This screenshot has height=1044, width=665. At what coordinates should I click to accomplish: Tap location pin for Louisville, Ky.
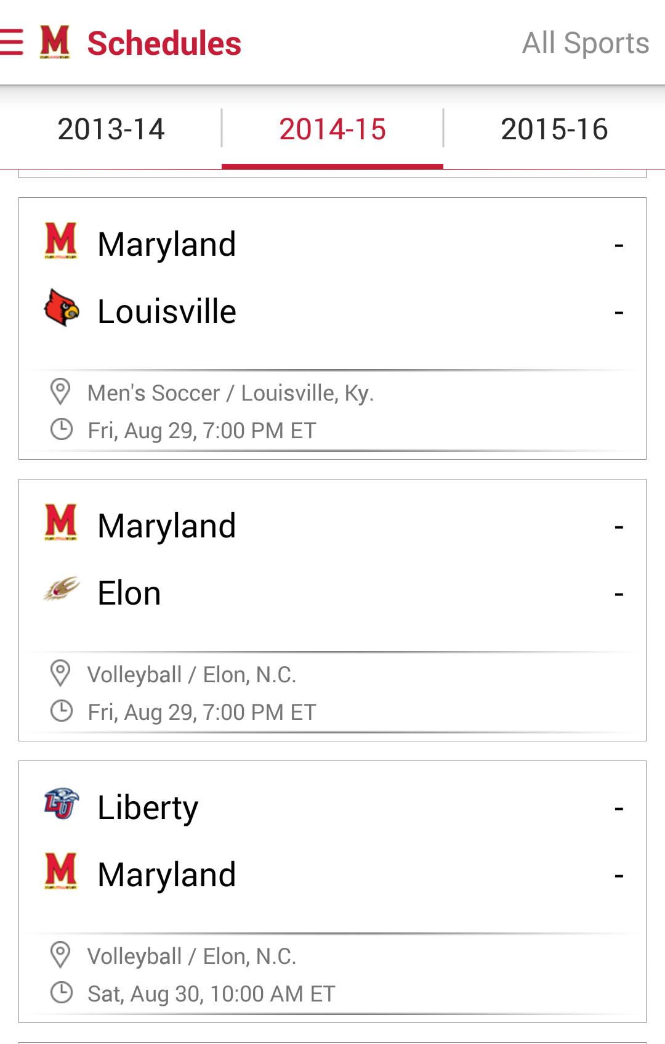60,392
